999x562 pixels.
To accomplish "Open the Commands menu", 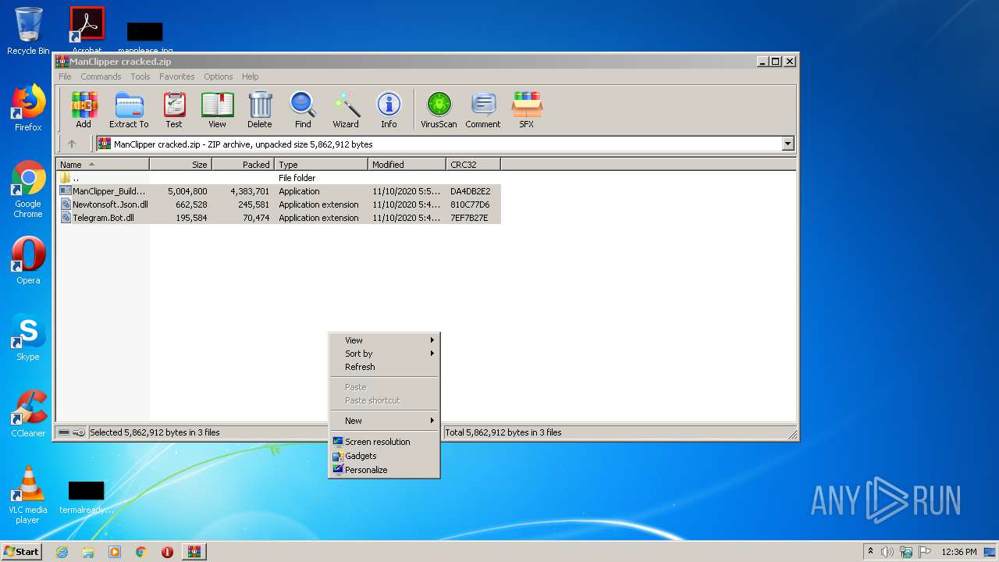I will [x=101, y=76].
